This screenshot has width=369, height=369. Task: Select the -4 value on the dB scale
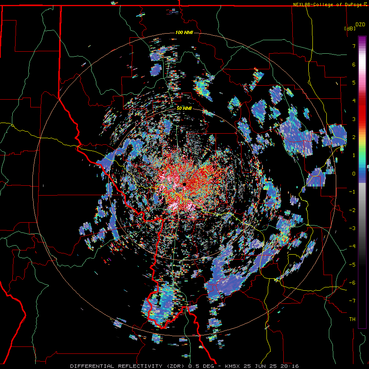[352, 246]
